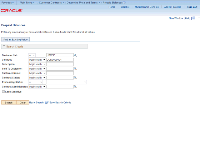The image size is (200, 150).
Task: Open page in New Window
Action: [176, 18]
